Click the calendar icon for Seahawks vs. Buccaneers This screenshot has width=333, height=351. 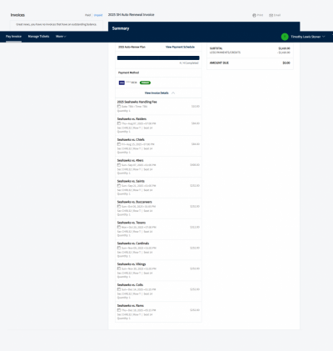pos(119,207)
